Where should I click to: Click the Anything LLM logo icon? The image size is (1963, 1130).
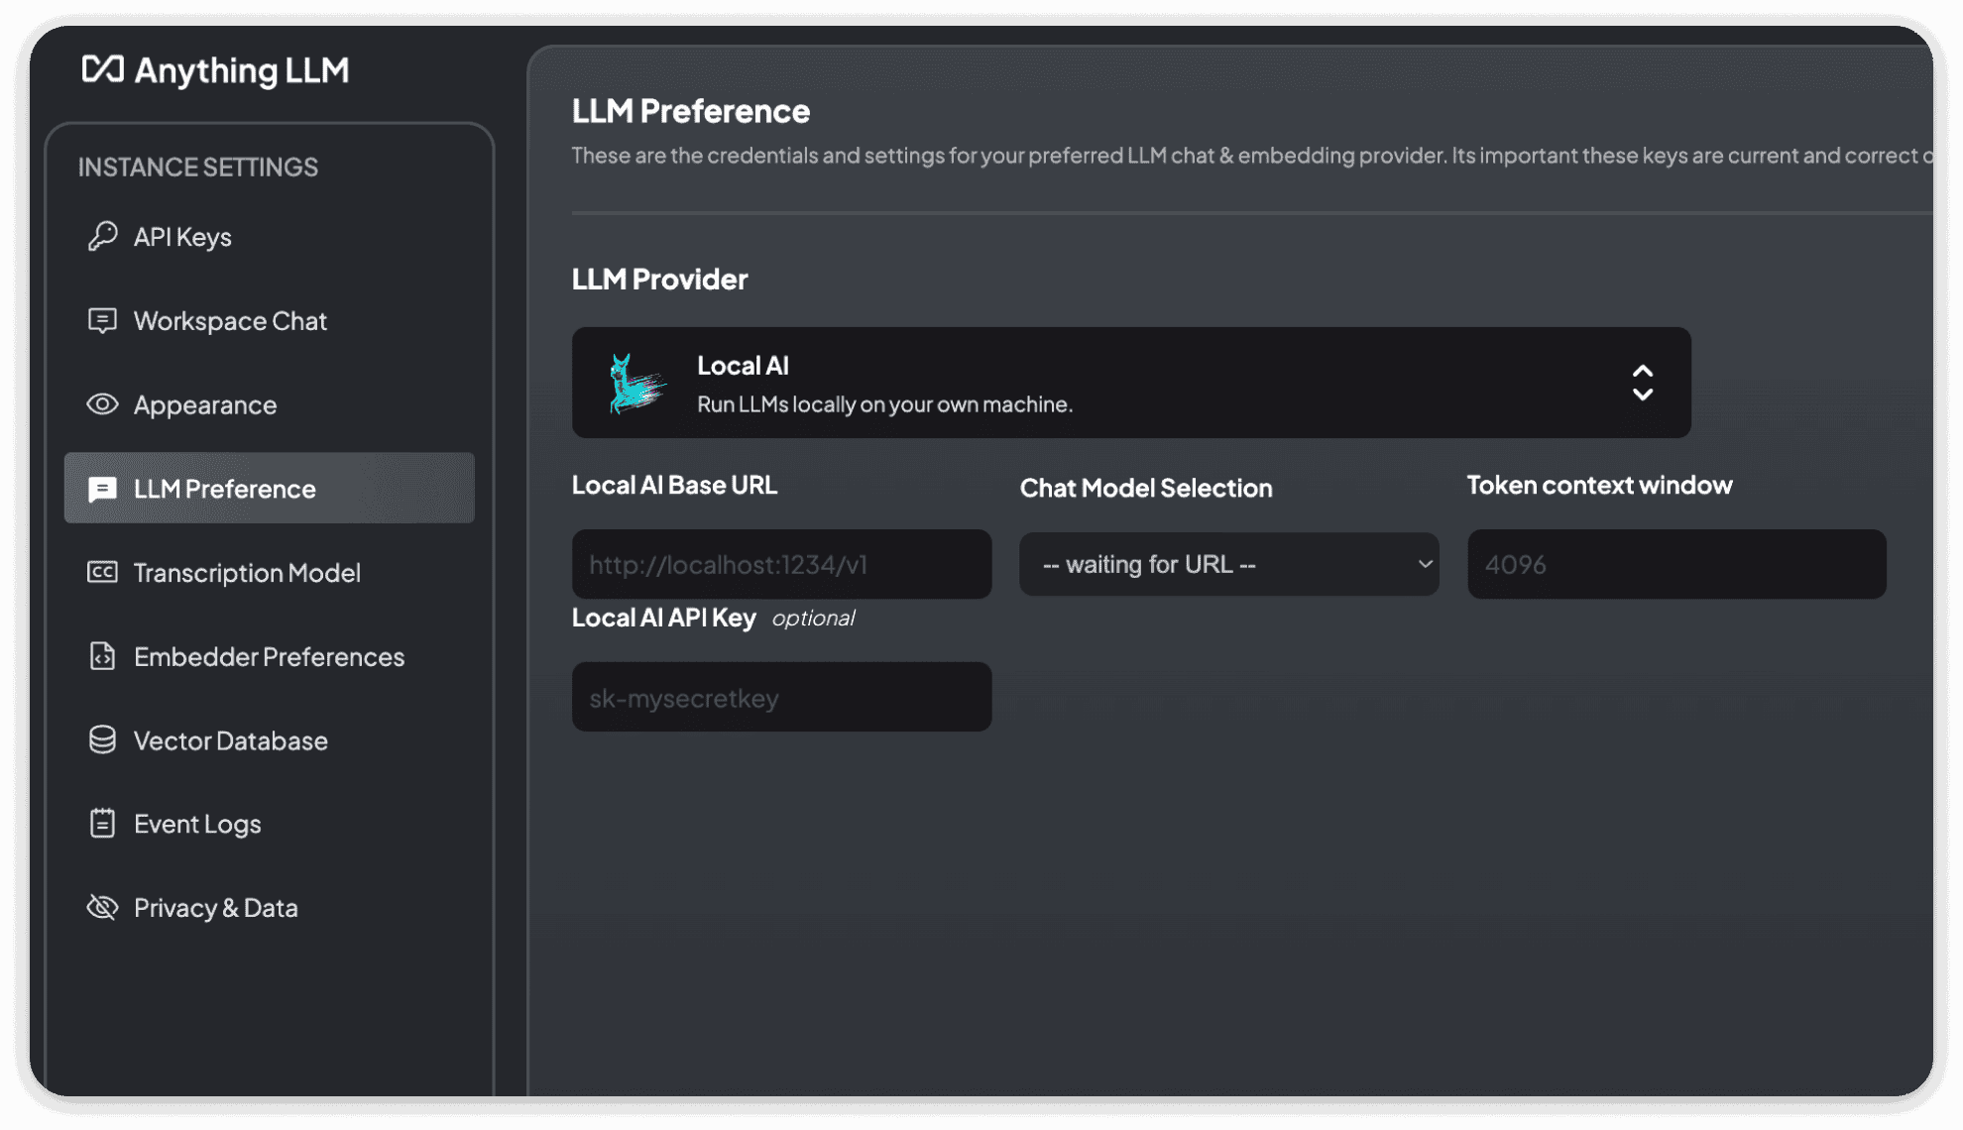pyautogui.click(x=102, y=69)
